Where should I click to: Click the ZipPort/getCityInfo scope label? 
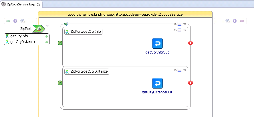[x=84, y=32]
